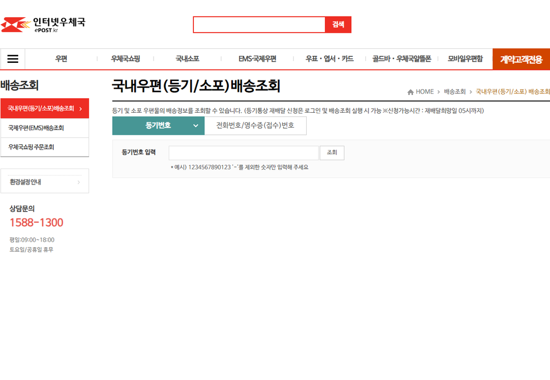Click the HOME breadcrumb house icon
The width and height of the screenshot is (550, 380).
click(410, 92)
